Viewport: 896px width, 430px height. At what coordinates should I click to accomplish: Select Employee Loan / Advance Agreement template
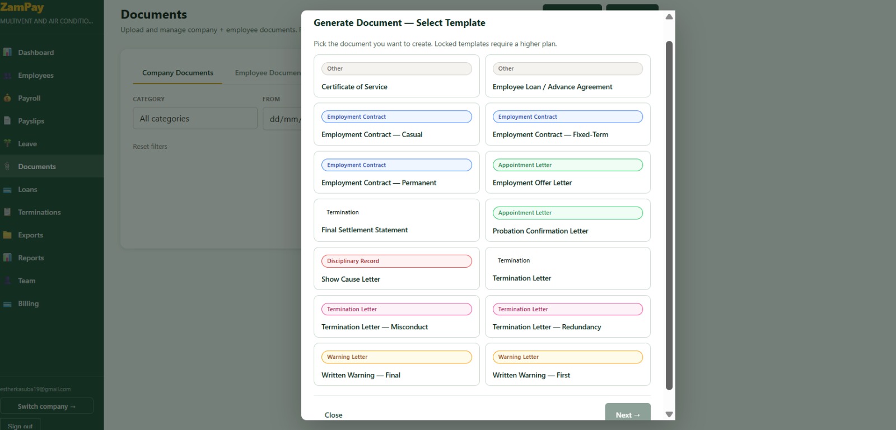pyautogui.click(x=567, y=76)
